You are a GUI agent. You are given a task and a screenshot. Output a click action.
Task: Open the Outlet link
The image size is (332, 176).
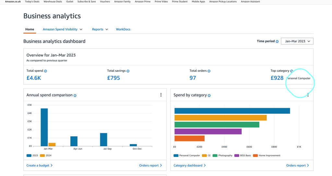(x=70, y=2)
